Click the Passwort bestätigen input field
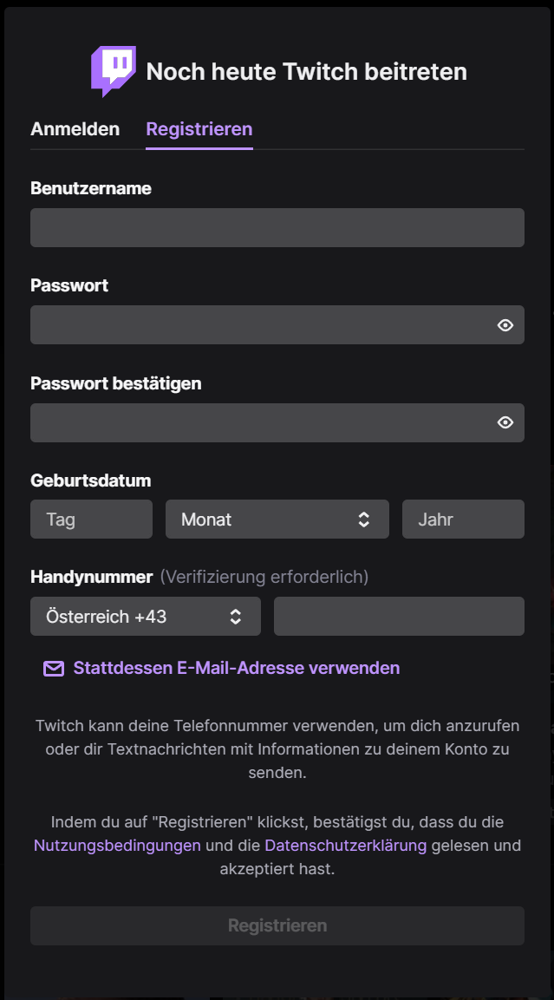554x1000 pixels. click(x=260, y=422)
